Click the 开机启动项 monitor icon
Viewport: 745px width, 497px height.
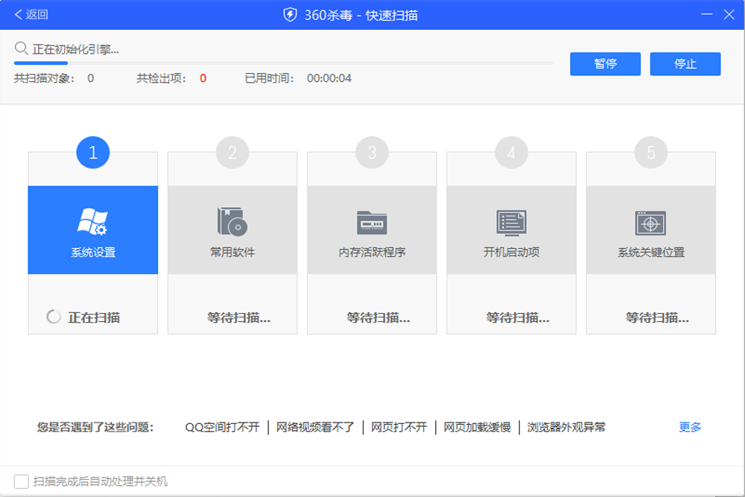511,223
